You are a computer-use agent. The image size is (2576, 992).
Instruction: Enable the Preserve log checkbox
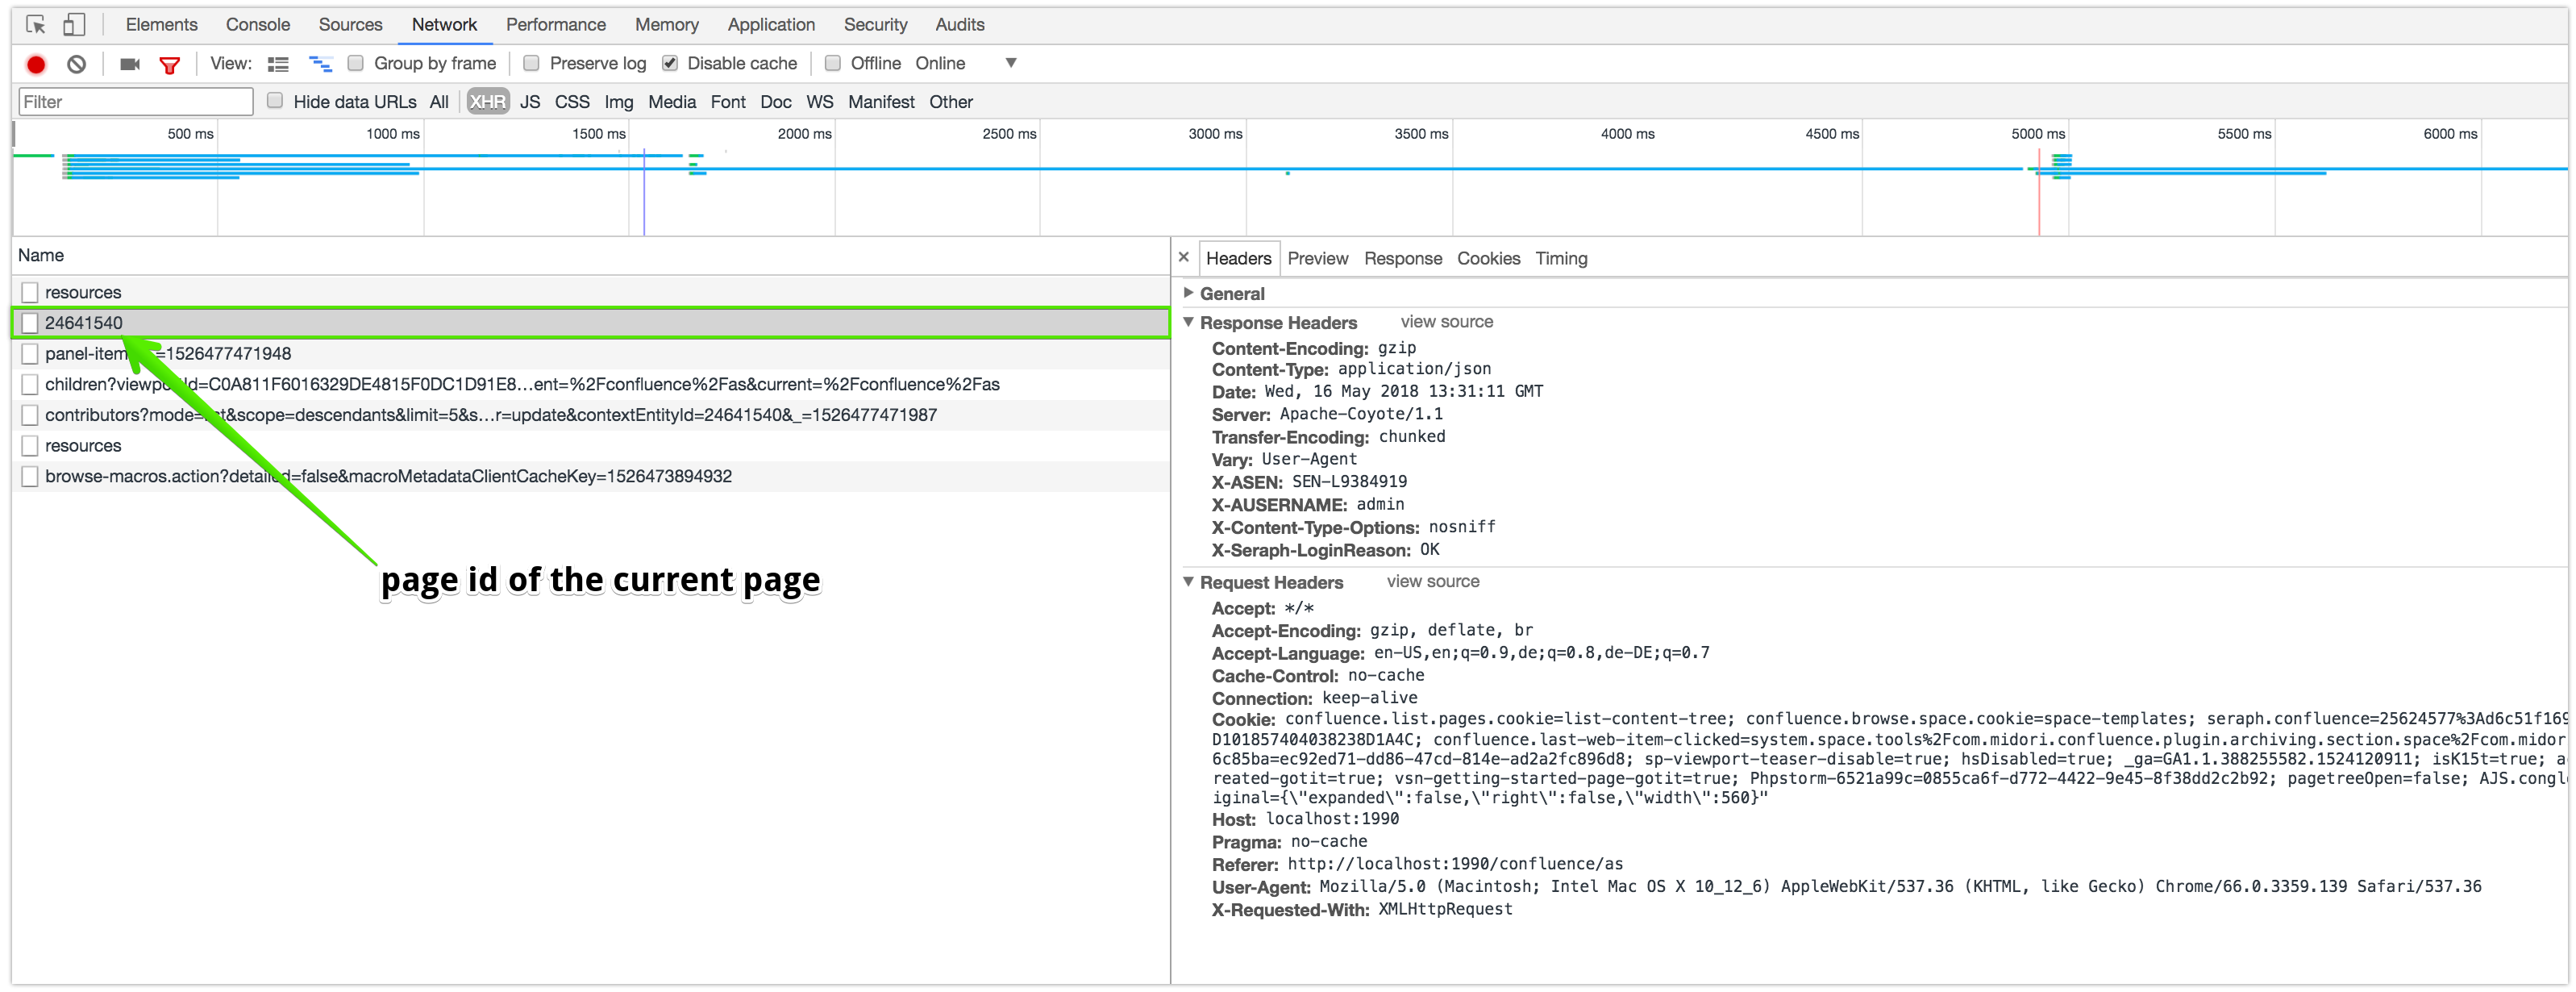point(532,63)
